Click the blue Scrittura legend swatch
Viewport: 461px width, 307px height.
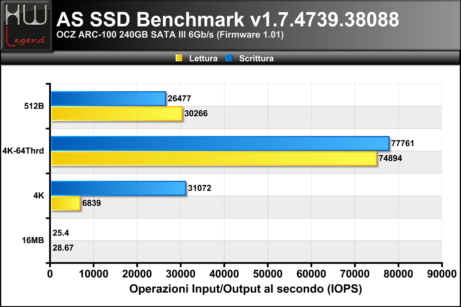[x=229, y=58]
